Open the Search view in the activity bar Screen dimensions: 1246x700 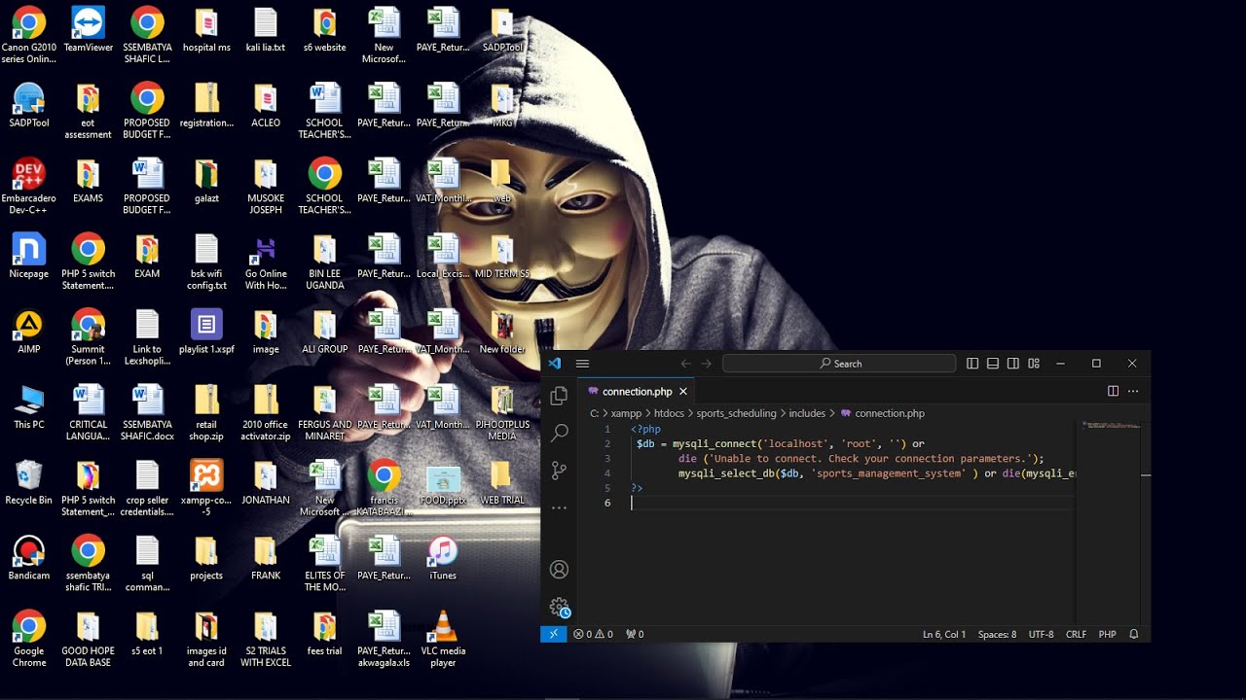tap(559, 433)
